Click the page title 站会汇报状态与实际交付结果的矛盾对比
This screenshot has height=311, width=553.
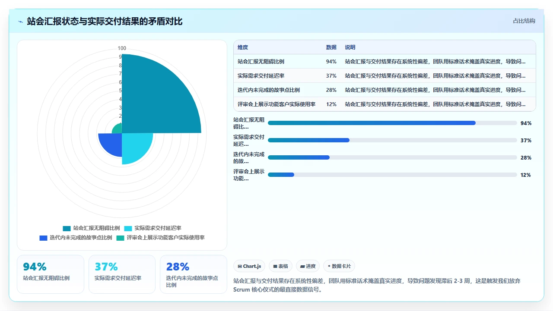tap(105, 21)
